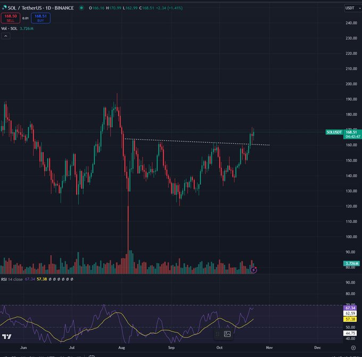Click the Aug label on time axis
This screenshot has width=362, height=357.
click(121, 347)
